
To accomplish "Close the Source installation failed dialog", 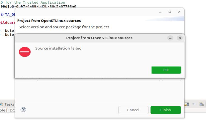I will coord(179,38).
